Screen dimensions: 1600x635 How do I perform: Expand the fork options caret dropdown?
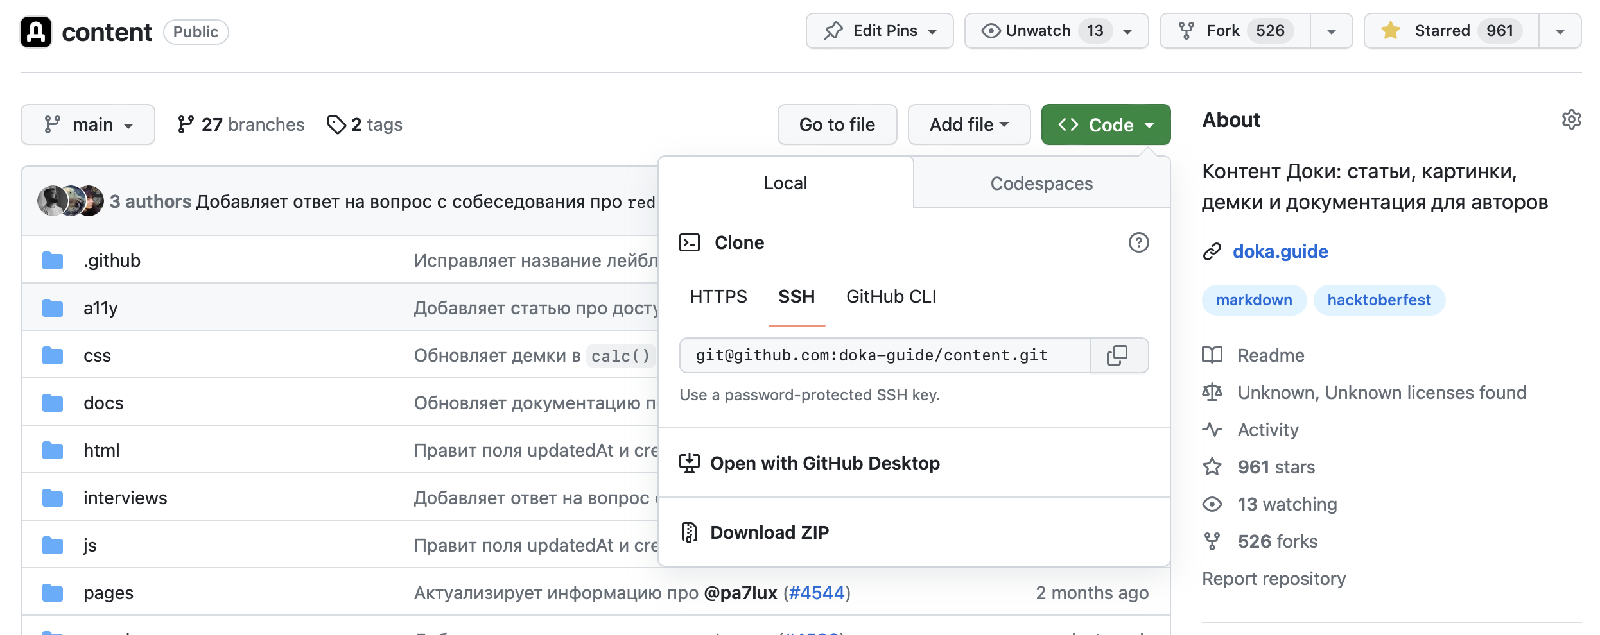[x=1332, y=31]
